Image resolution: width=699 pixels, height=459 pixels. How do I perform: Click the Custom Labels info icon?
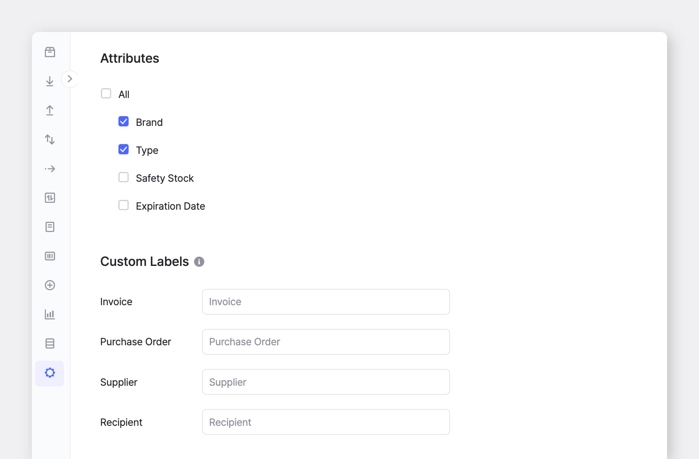pos(199,262)
